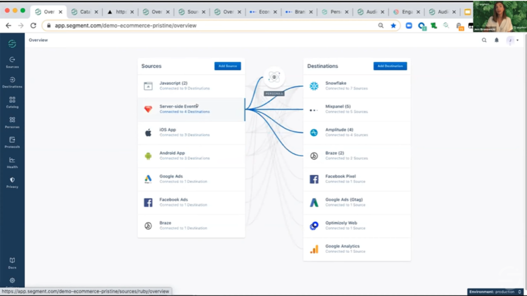Viewport: 527px width, 296px height.
Task: Open Privacy in the left sidebar
Action: click(12, 182)
